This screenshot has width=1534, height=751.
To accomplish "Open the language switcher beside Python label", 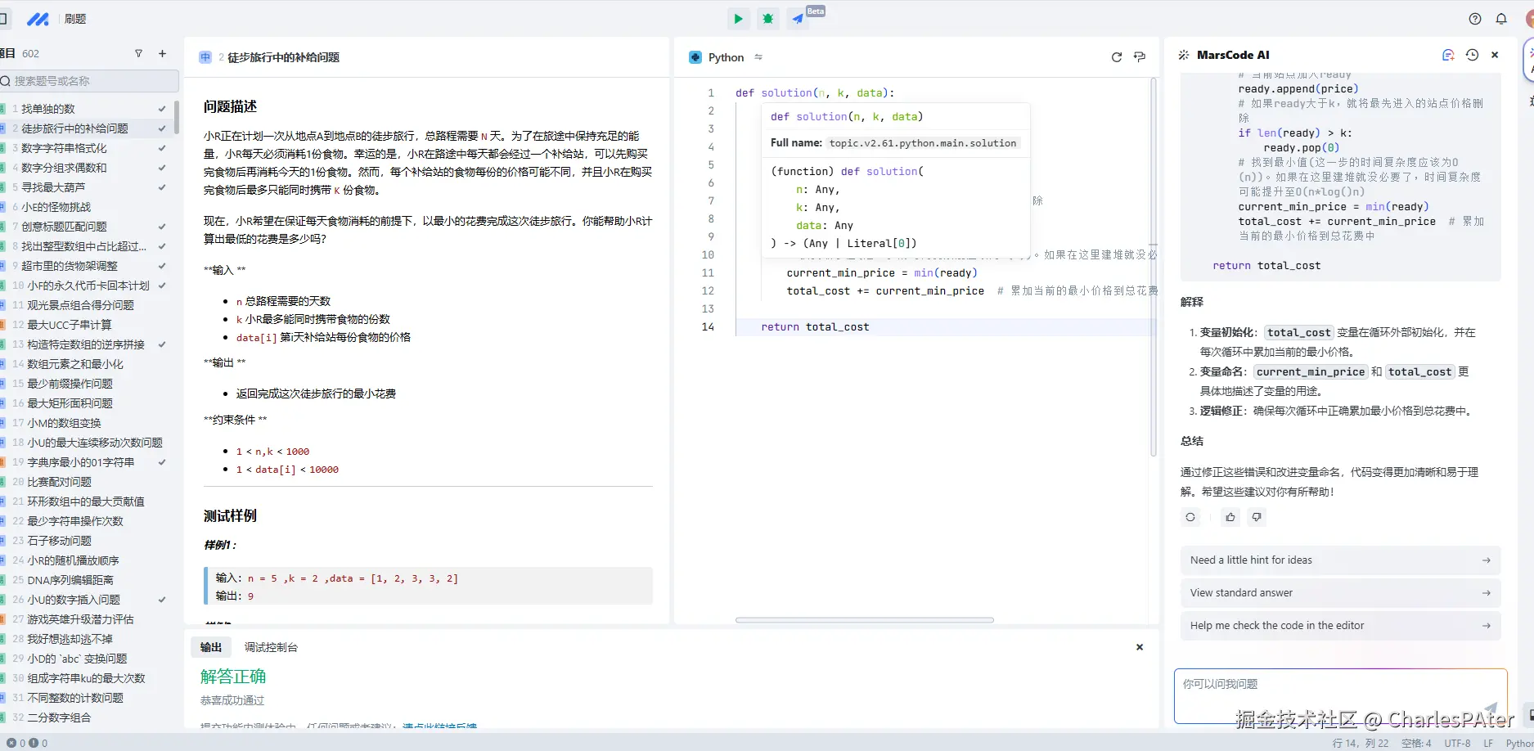I will tap(758, 57).
